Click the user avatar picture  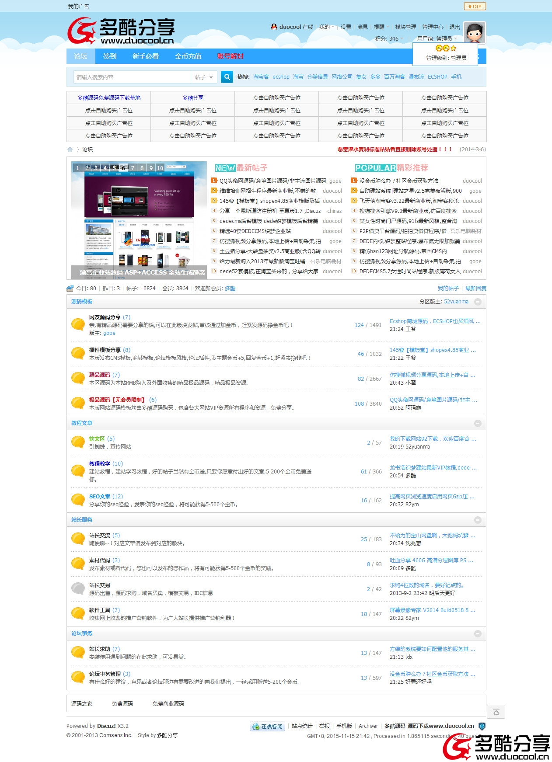click(x=475, y=33)
